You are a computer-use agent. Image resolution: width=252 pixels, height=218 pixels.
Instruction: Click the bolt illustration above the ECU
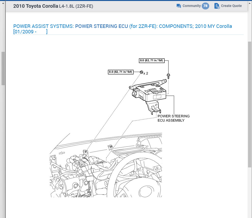tap(168, 76)
